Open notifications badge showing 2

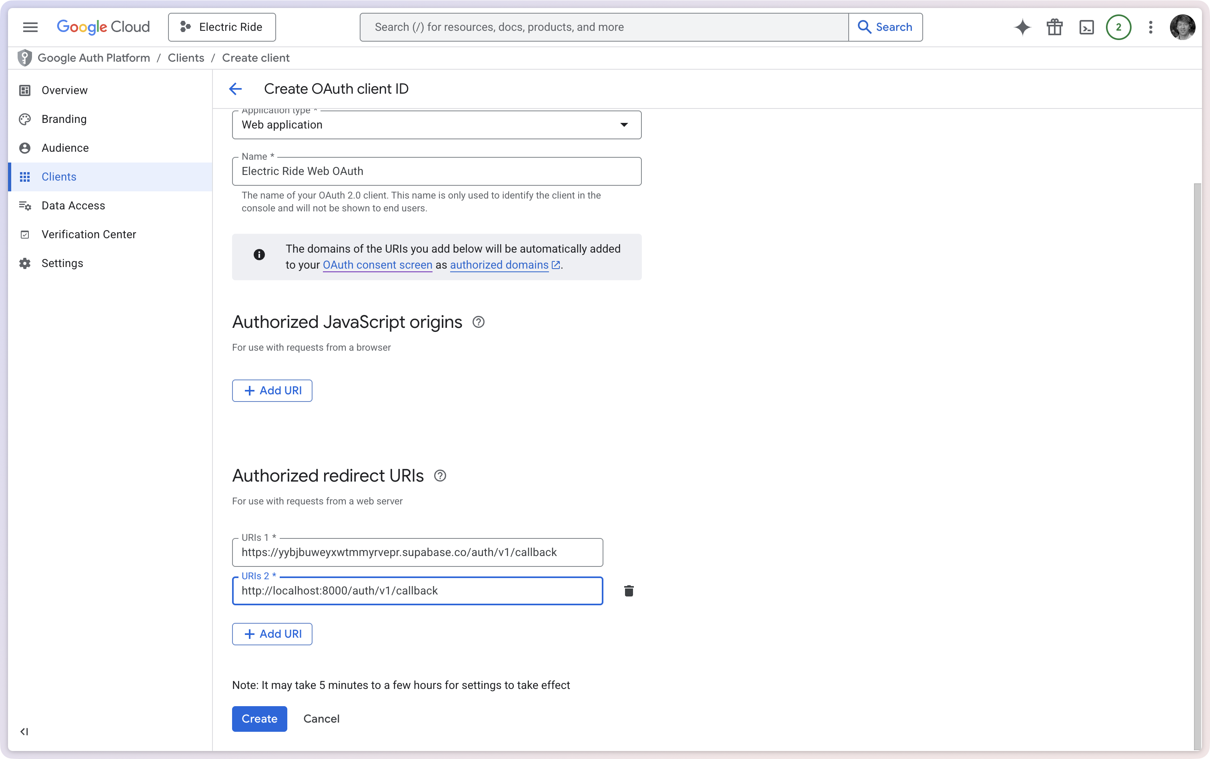[x=1118, y=27]
